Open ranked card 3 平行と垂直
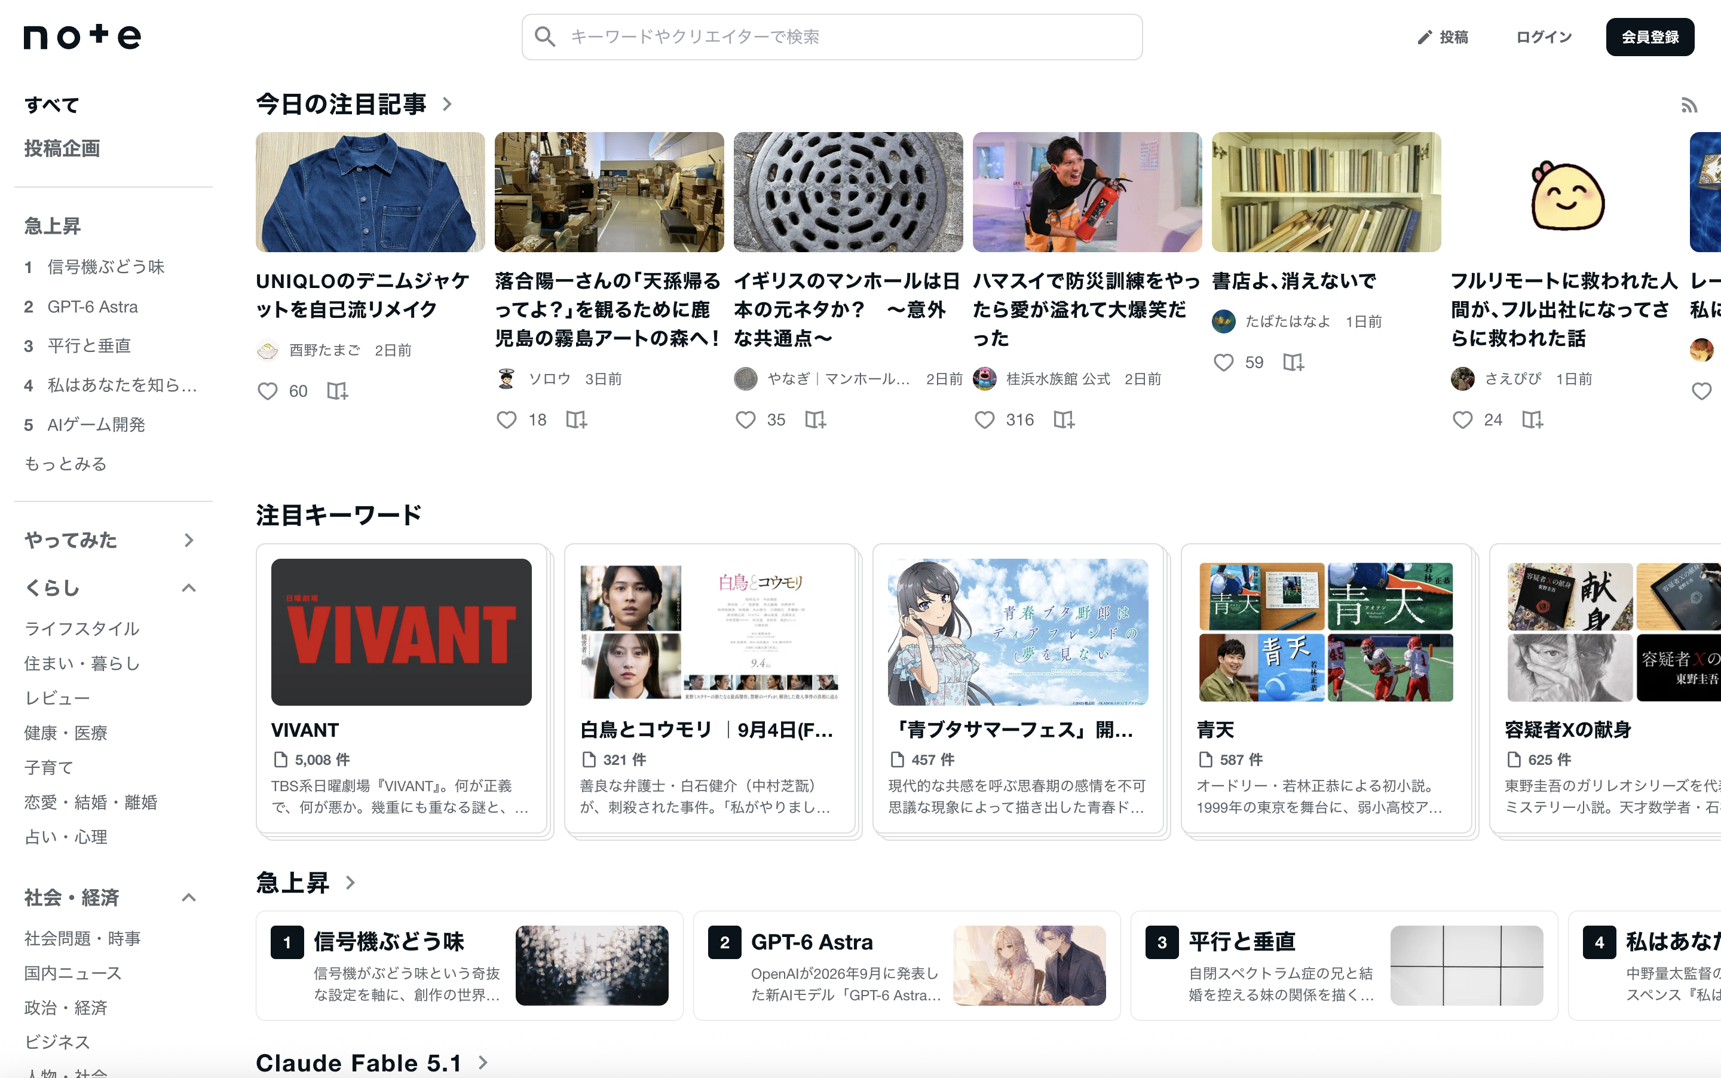 tap(1345, 965)
